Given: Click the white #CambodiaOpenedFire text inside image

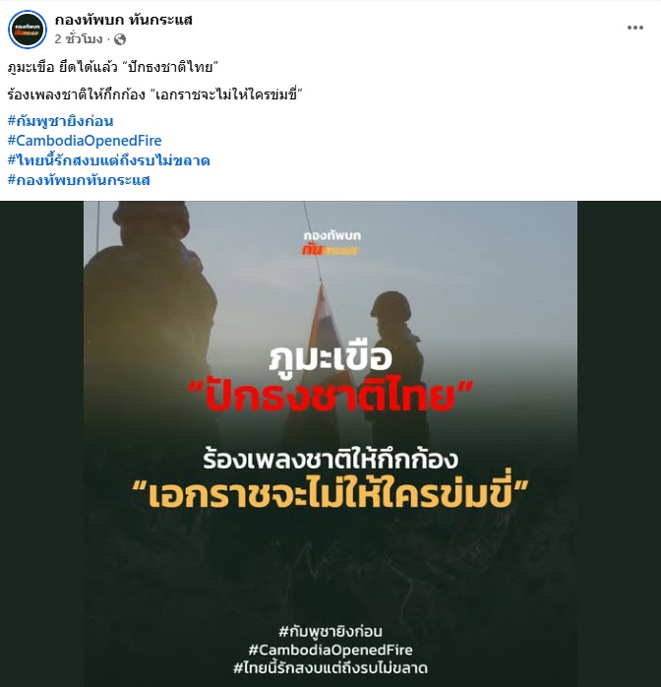Looking at the screenshot, I should 330,650.
